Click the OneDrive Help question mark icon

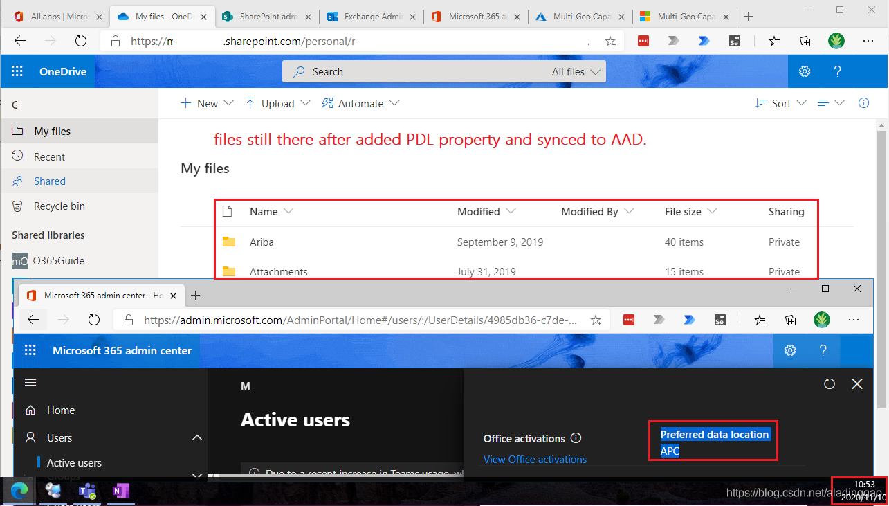point(837,71)
